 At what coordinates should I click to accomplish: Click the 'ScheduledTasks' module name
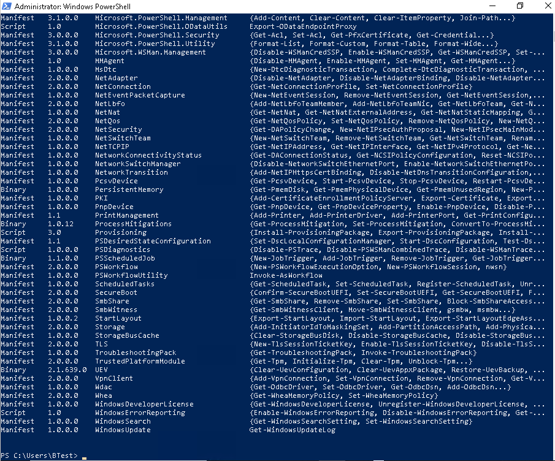(x=125, y=284)
